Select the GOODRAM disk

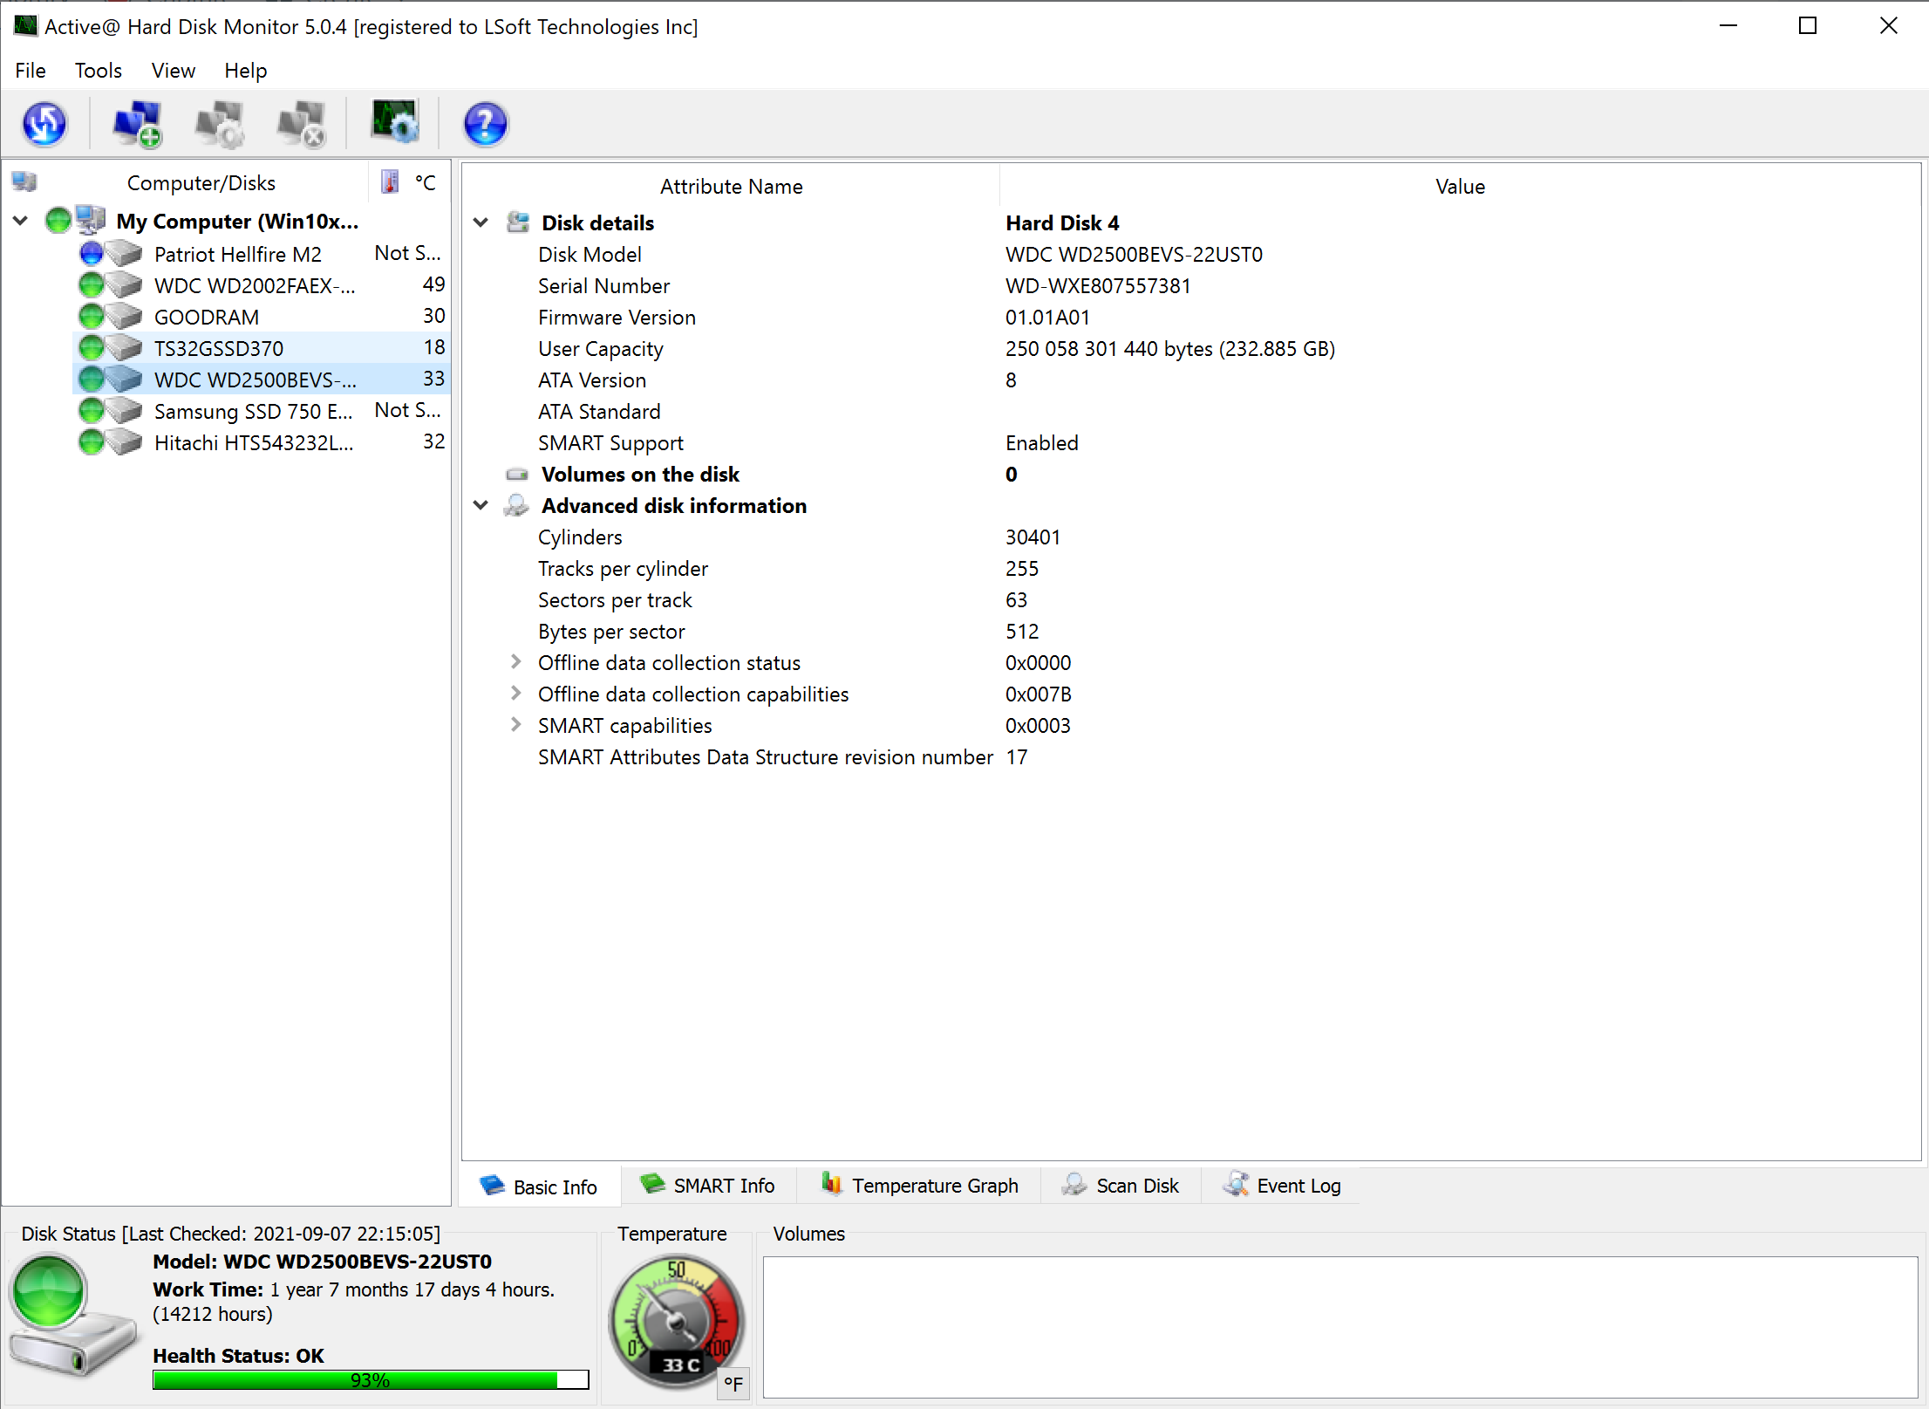[262, 317]
